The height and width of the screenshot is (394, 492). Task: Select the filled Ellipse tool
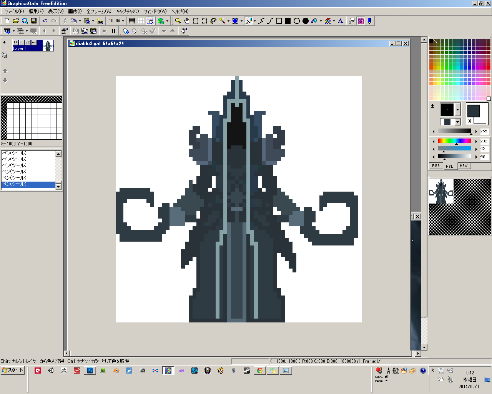[306, 21]
